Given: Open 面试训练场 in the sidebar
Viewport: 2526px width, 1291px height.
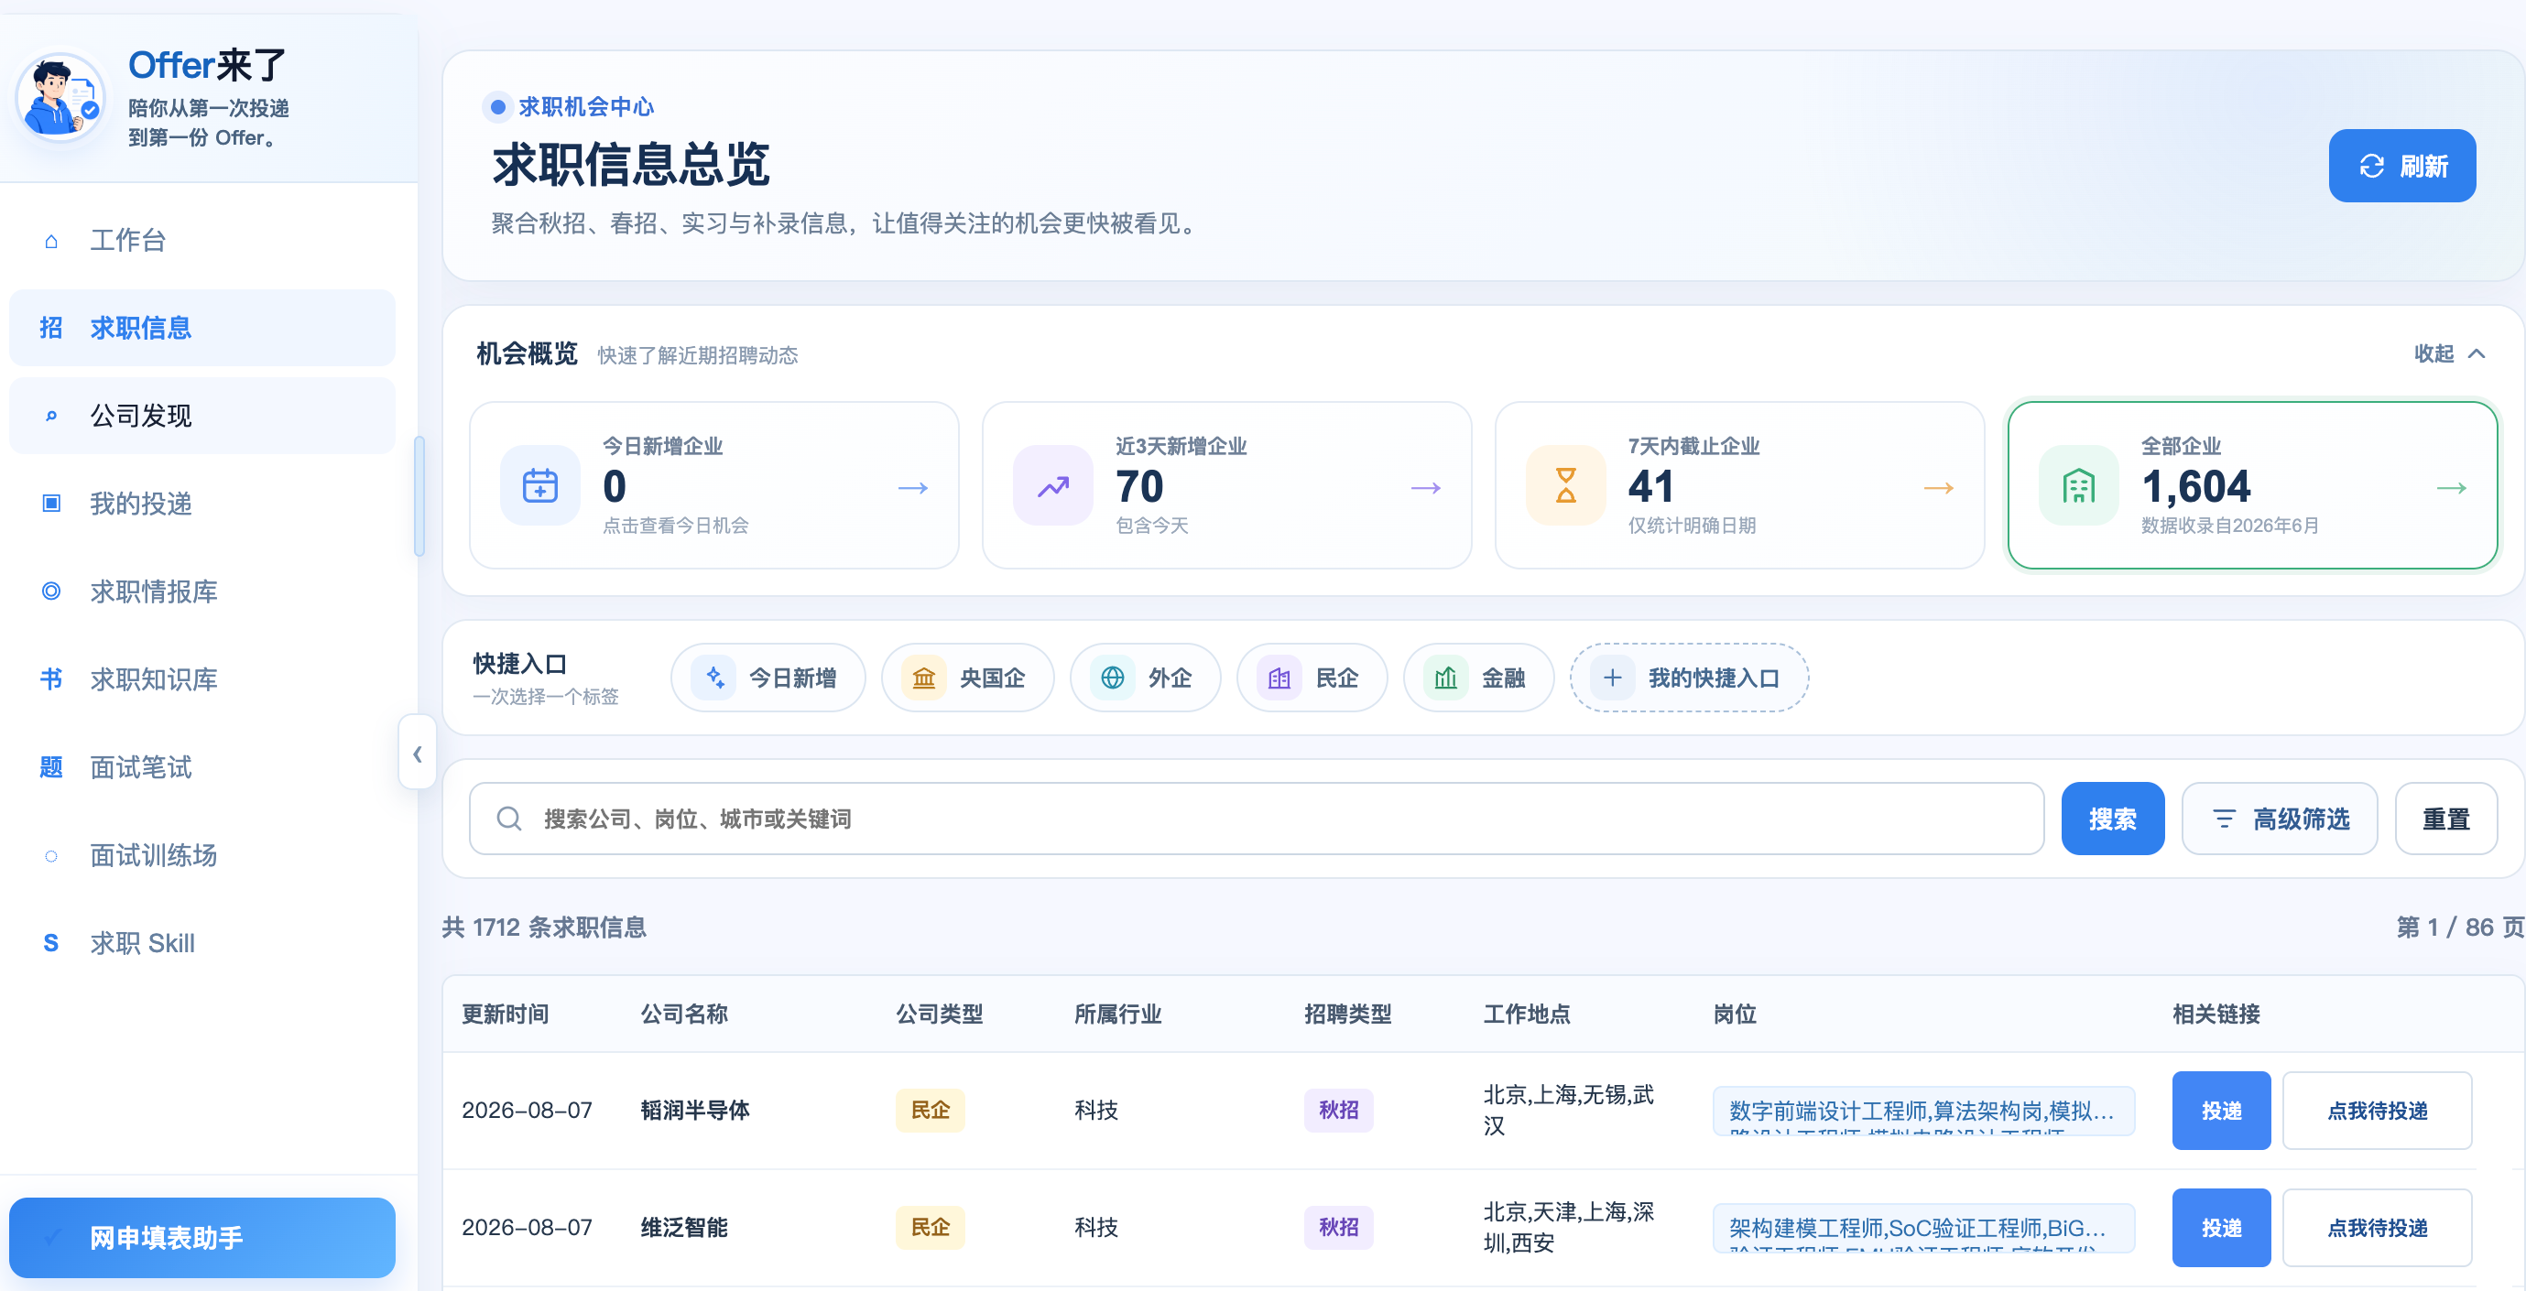Looking at the screenshot, I should pyautogui.click(x=202, y=855).
